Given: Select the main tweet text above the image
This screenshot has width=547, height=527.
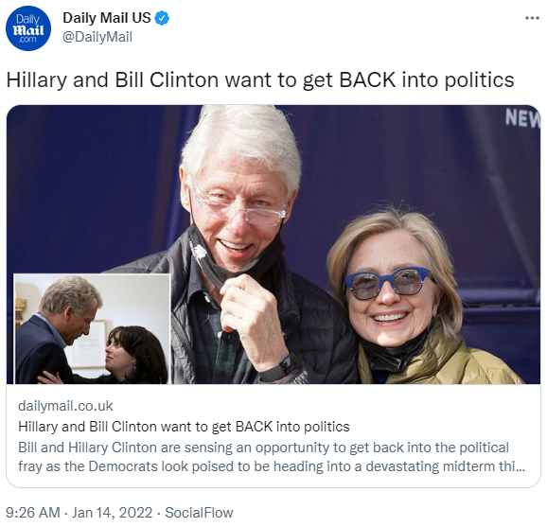Looking at the screenshot, I should [x=260, y=79].
